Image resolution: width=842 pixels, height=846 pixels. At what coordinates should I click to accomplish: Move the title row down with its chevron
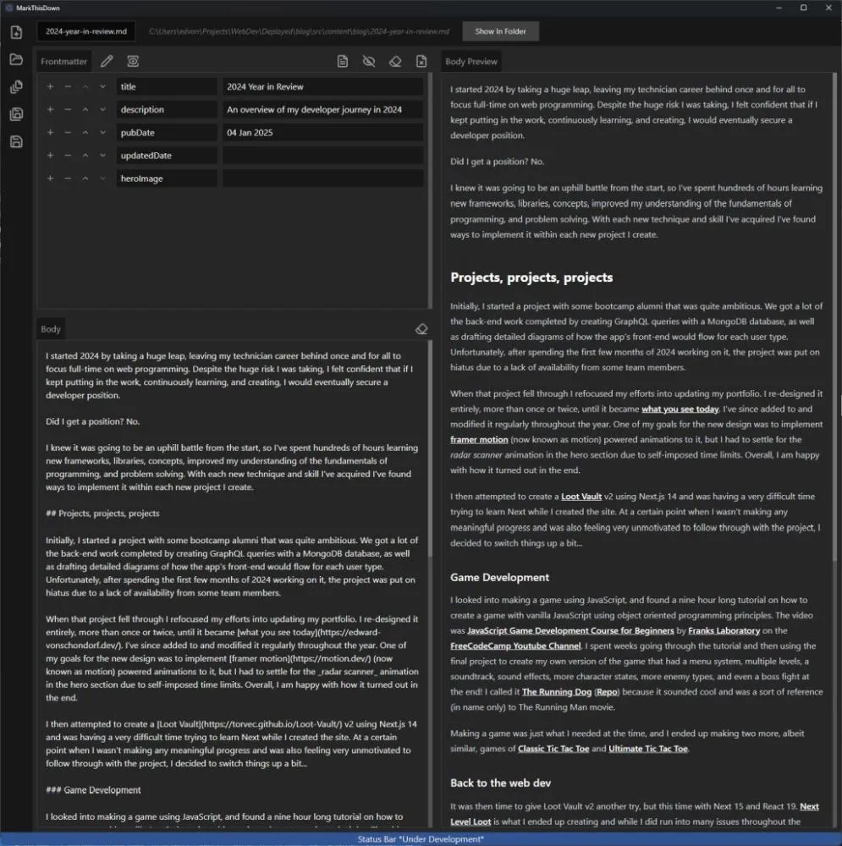click(102, 86)
